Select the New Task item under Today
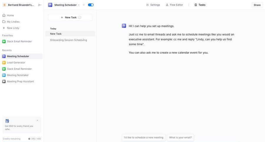The height and width of the screenshot is (142, 265). point(70,34)
